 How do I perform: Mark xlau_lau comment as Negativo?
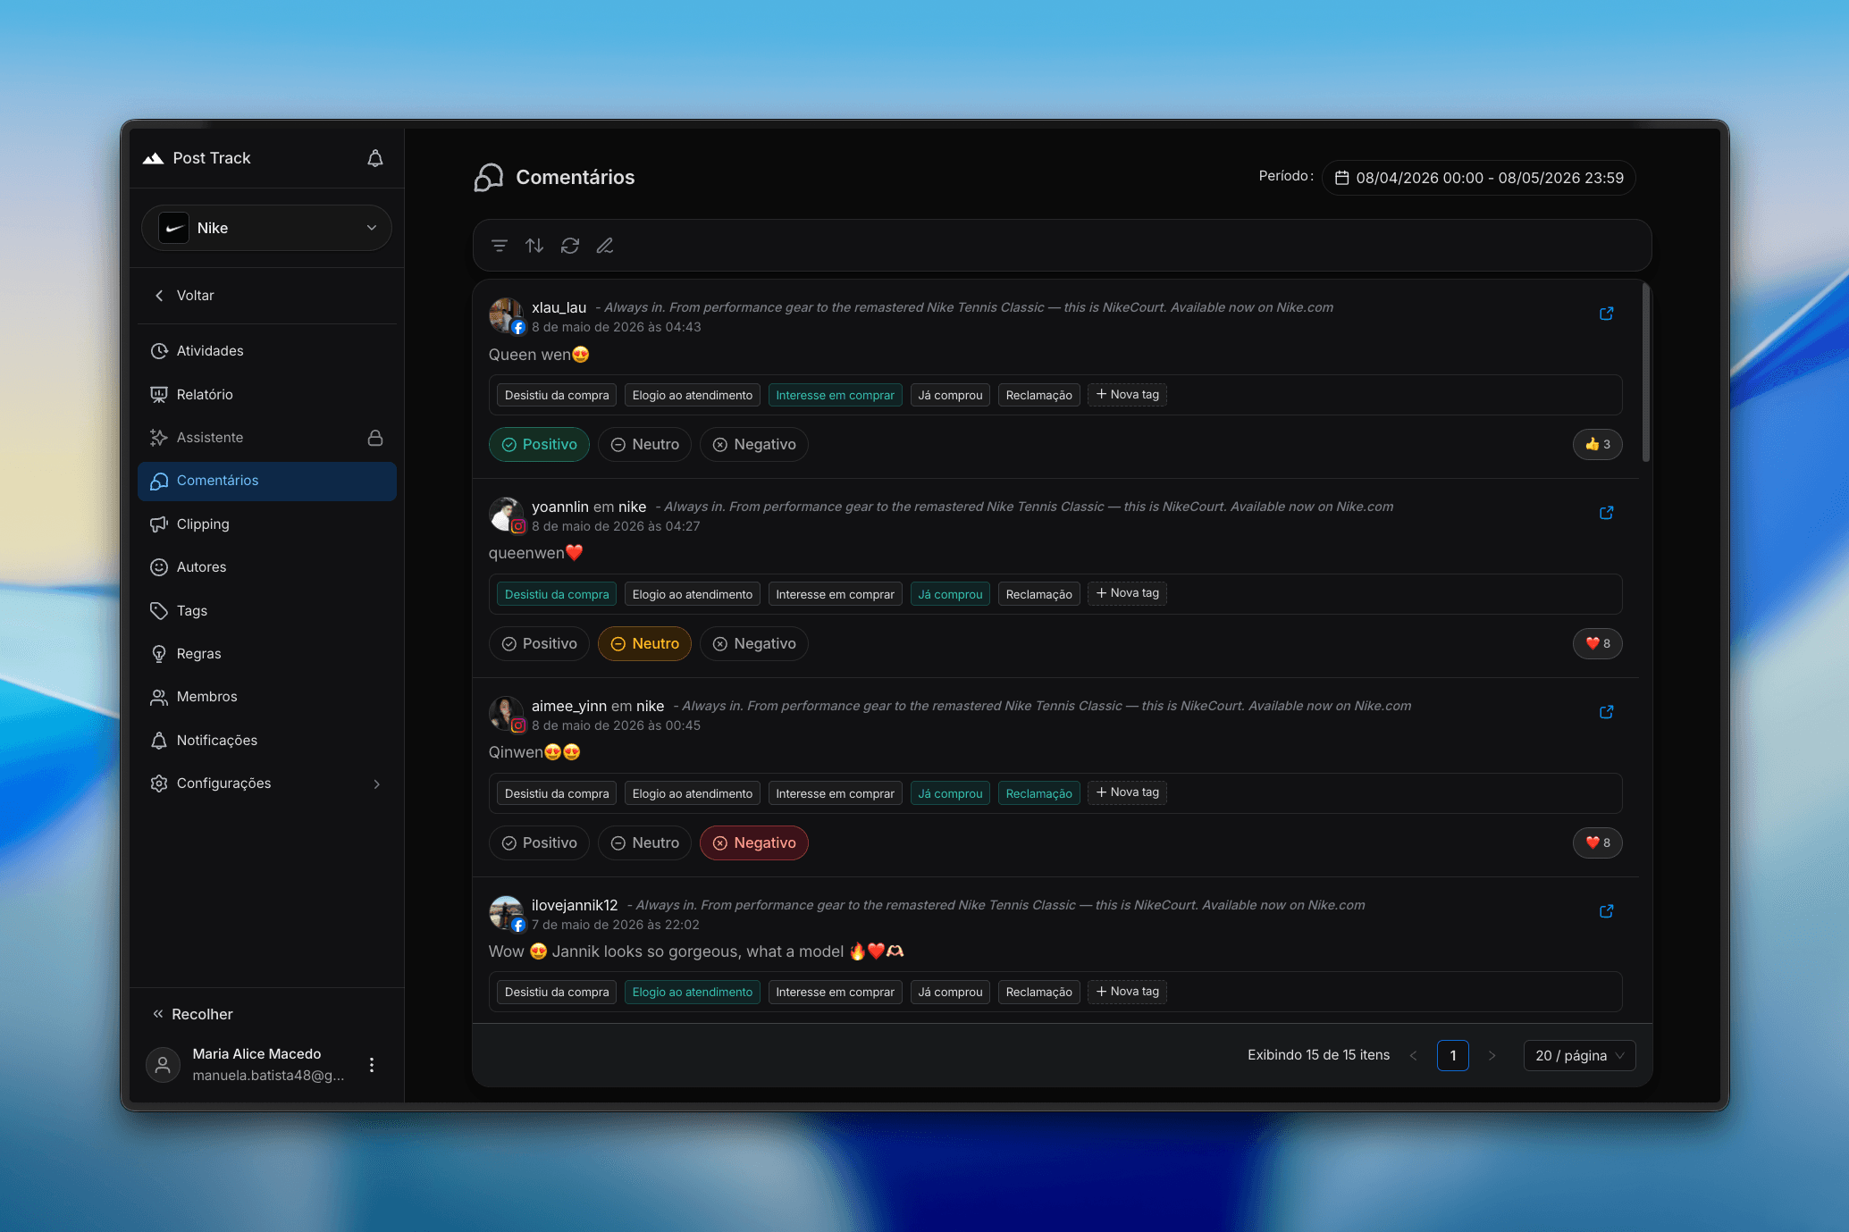tap(754, 445)
